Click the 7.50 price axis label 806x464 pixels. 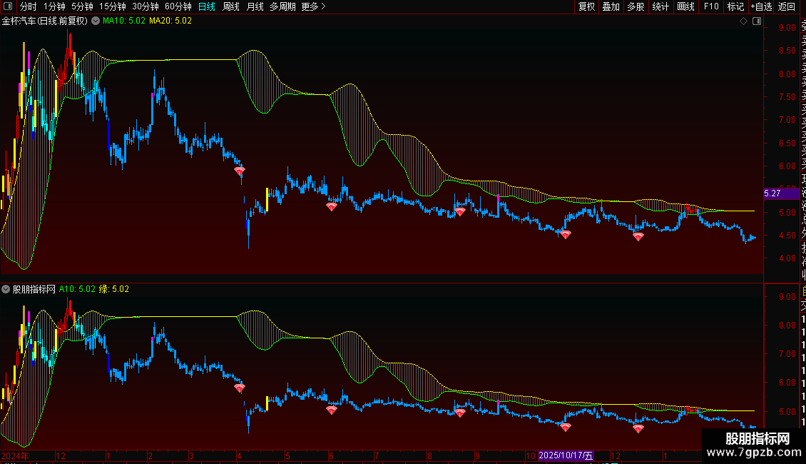click(x=787, y=96)
